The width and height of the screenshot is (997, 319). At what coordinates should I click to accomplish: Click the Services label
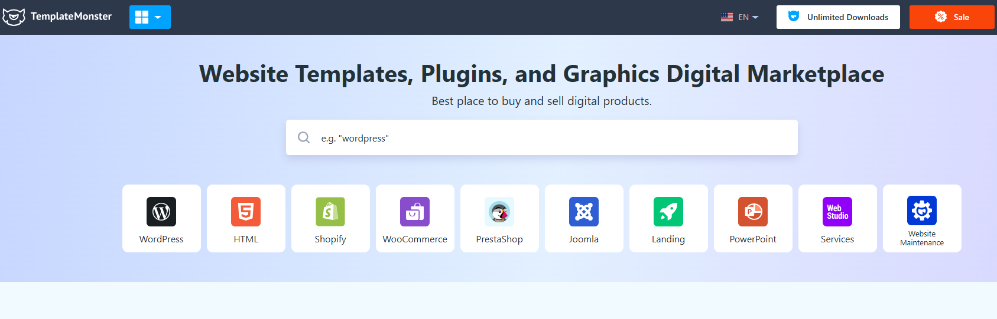837,239
